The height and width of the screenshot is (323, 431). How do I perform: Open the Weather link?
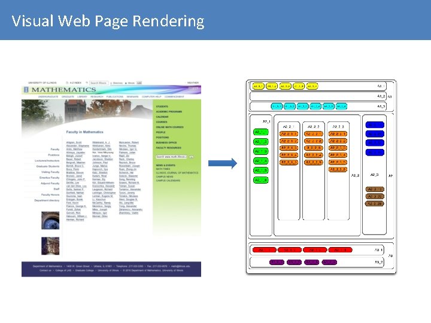coord(193,83)
